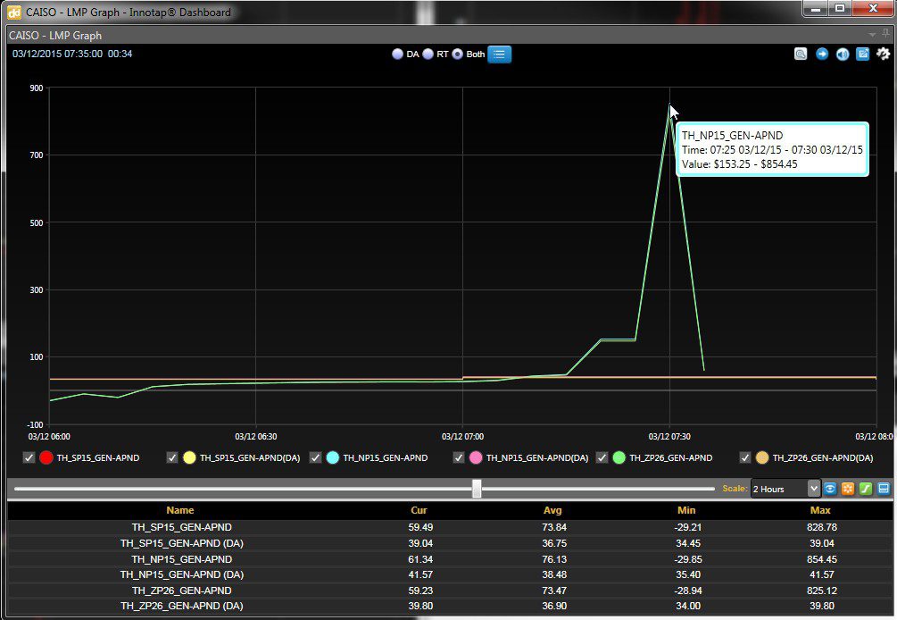The width and height of the screenshot is (897, 620).
Task: Click the blue edit/export chart icon
Action: tap(863, 54)
